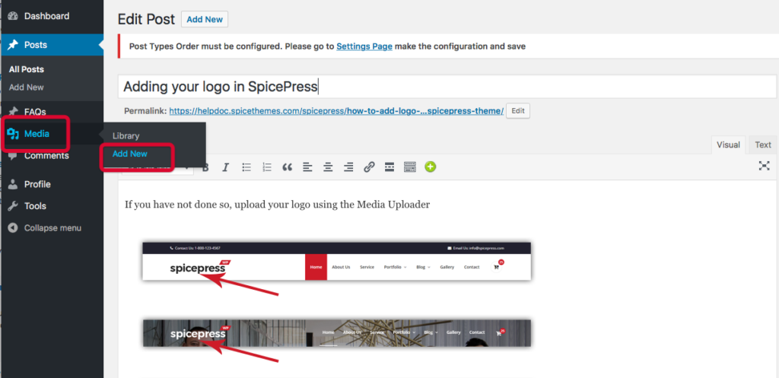This screenshot has width=779, height=378.
Task: Toggle italic formatting in editor toolbar
Action: (x=225, y=167)
